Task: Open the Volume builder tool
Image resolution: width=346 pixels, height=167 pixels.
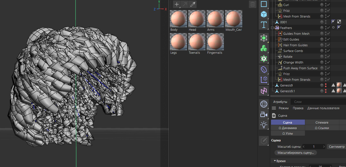Action: tap(264, 69)
